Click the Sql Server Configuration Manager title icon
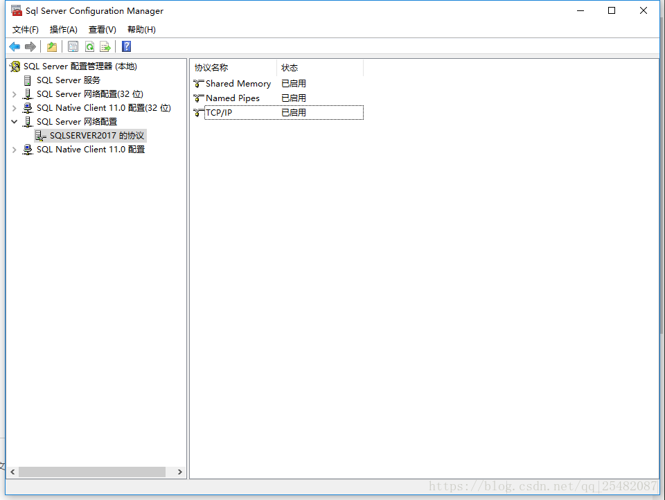Image resolution: width=665 pixels, height=500 pixels. click(x=17, y=10)
